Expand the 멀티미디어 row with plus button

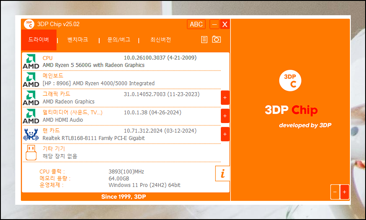click(225, 116)
